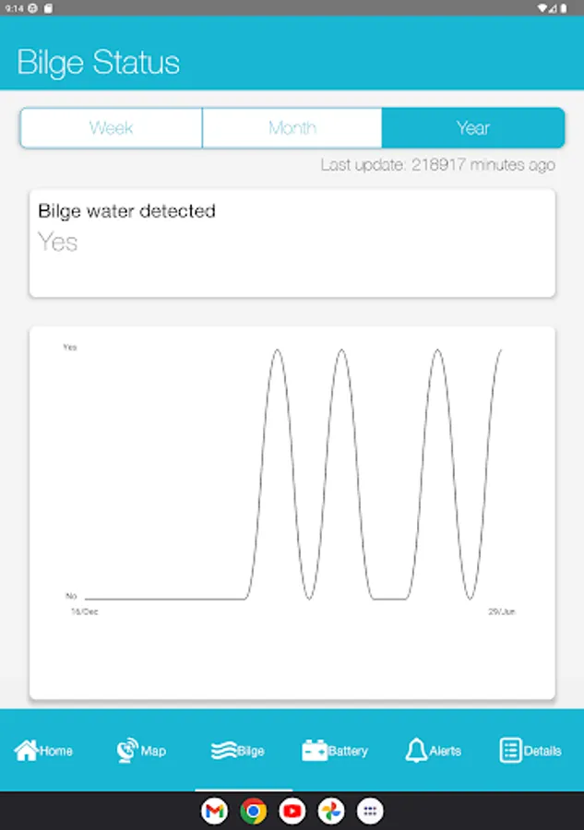Tap the Details label in navigation bar
584x830 pixels.
pyautogui.click(x=542, y=751)
